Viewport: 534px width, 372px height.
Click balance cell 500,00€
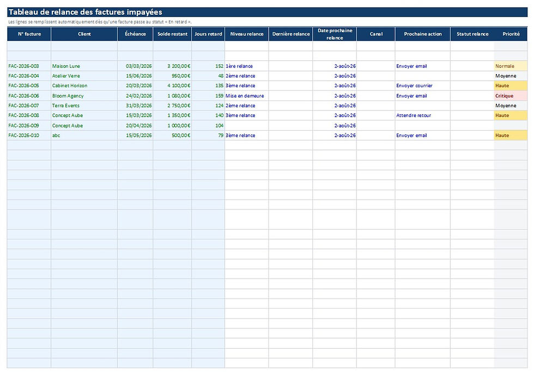point(172,135)
